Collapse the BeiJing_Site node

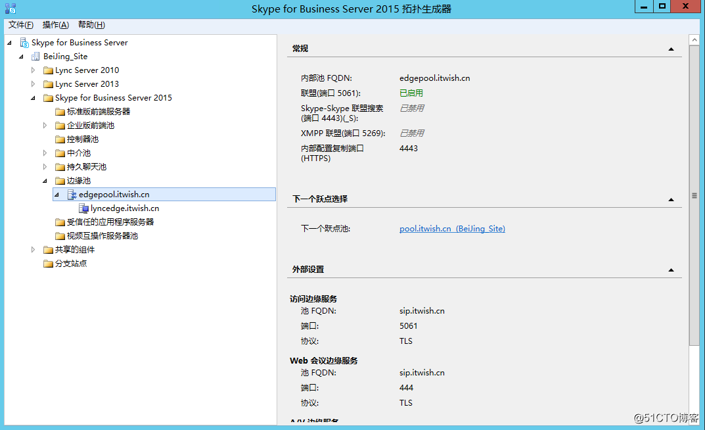click(x=21, y=57)
